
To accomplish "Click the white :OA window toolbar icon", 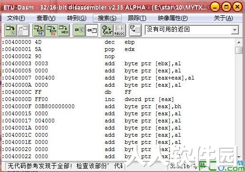I will (x=92, y=30).
